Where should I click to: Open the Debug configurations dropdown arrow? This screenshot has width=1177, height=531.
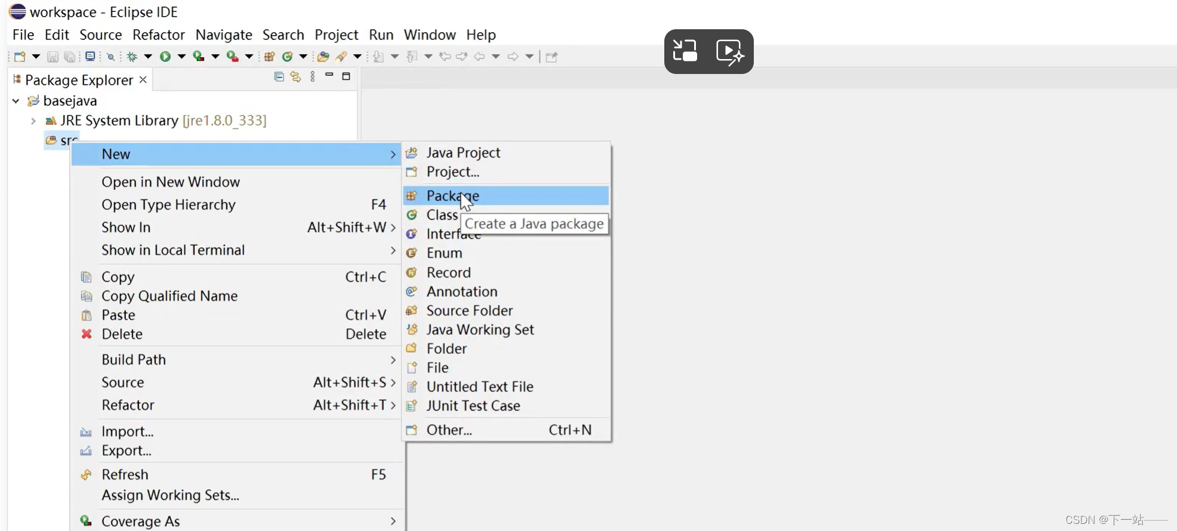(148, 57)
